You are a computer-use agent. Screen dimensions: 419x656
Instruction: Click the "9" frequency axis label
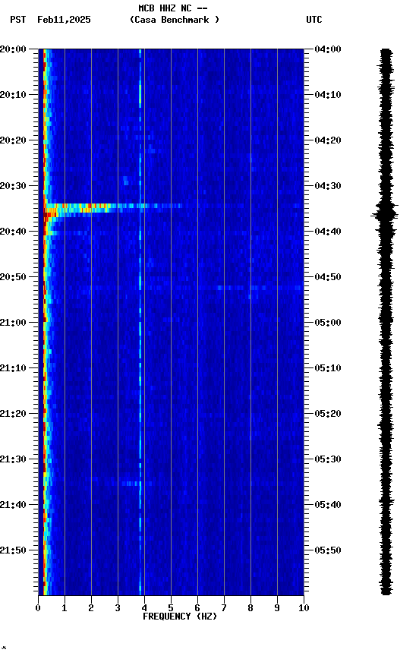pos(277,609)
